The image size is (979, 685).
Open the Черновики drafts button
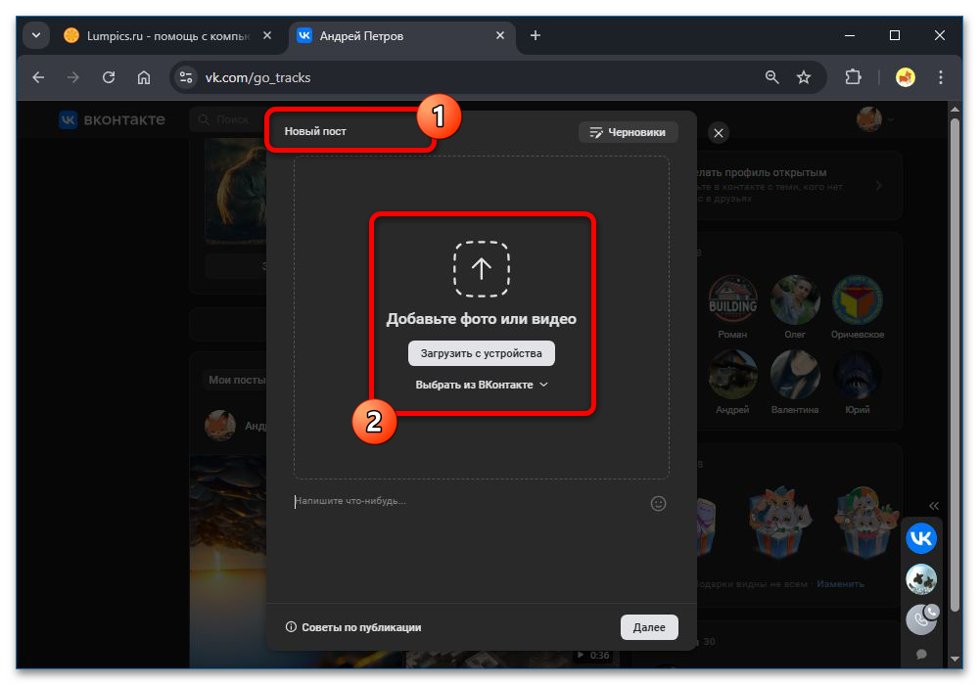(x=628, y=132)
